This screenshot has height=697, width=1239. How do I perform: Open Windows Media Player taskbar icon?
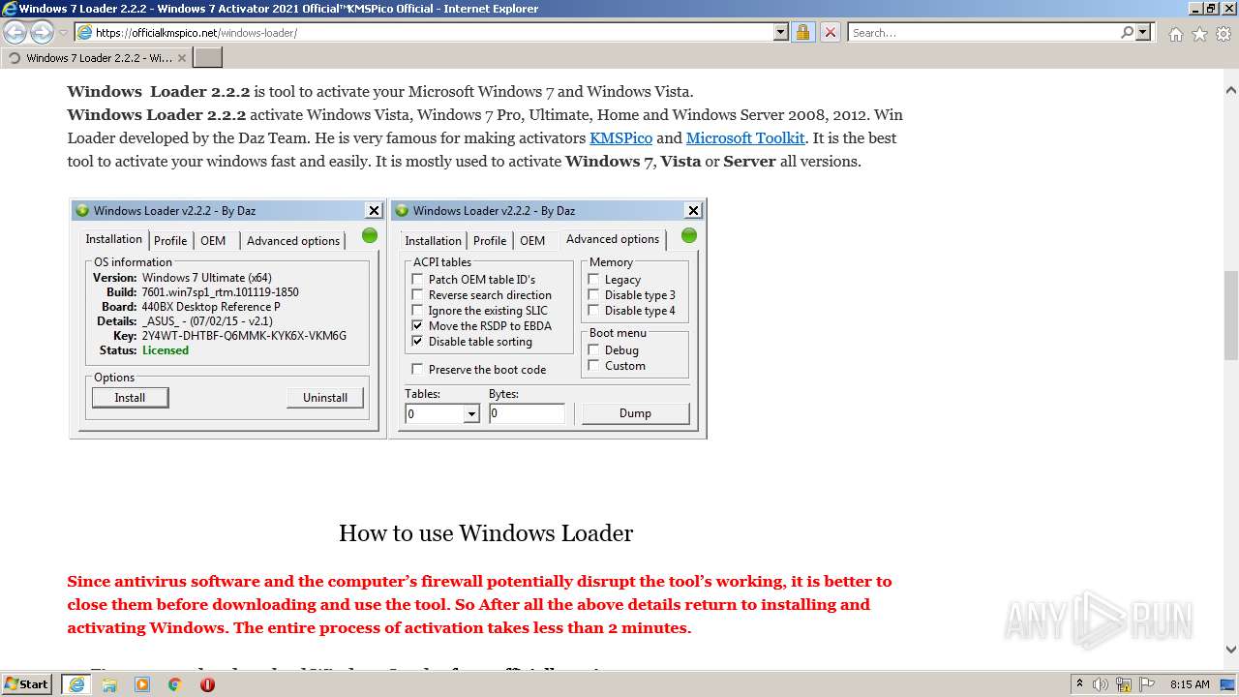[142, 684]
